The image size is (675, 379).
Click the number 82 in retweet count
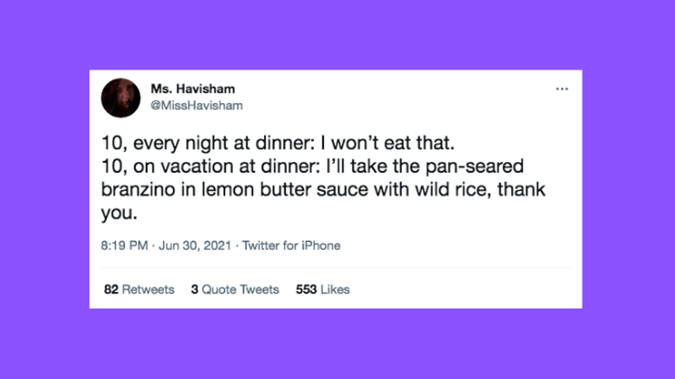click(111, 290)
